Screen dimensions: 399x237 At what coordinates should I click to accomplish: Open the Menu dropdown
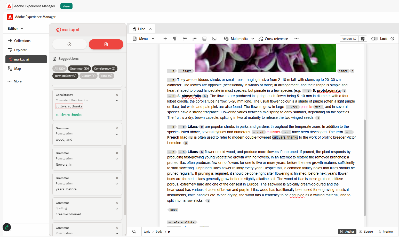pos(143,39)
